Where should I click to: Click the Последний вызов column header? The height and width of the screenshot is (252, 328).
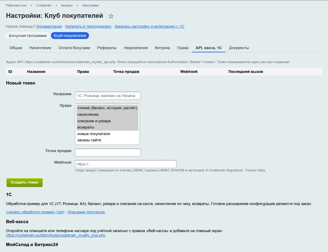coord(246,71)
